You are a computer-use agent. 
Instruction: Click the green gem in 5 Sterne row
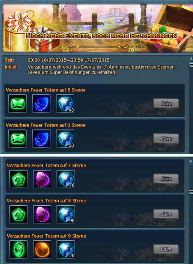[18, 104]
